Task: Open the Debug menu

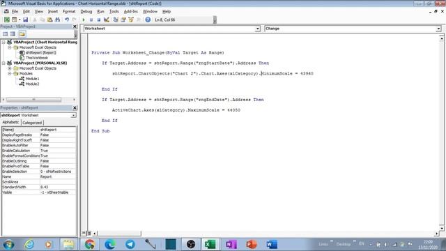Action: coord(86,11)
